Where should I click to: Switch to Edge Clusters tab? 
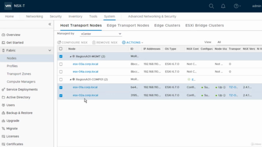(167, 25)
